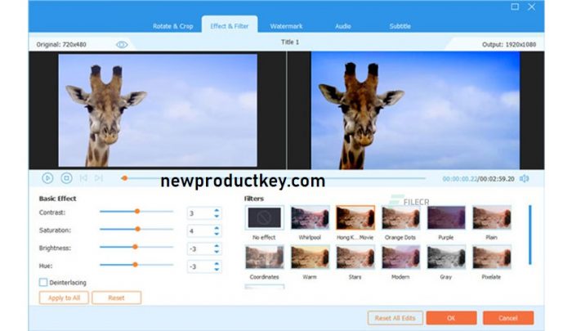Toggle the original preview eye icon
This screenshot has height=331, width=572.
pyautogui.click(x=122, y=45)
